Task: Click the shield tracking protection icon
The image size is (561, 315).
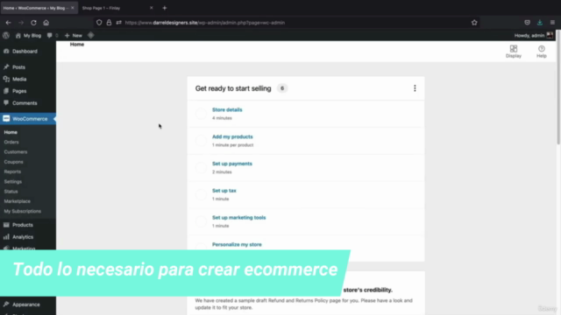Action: point(99,23)
